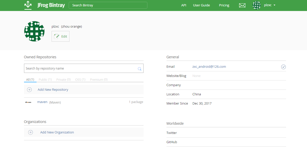307x147 pixels.
Task: Open the maven repository link
Action: pos(42,102)
